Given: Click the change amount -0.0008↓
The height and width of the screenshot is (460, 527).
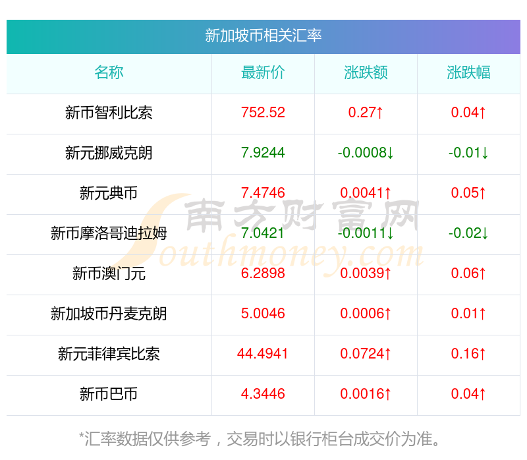Looking at the screenshot, I should coord(366,153).
